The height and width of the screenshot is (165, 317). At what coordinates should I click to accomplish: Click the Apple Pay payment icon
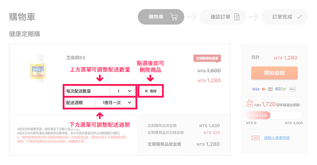(x=292, y=89)
